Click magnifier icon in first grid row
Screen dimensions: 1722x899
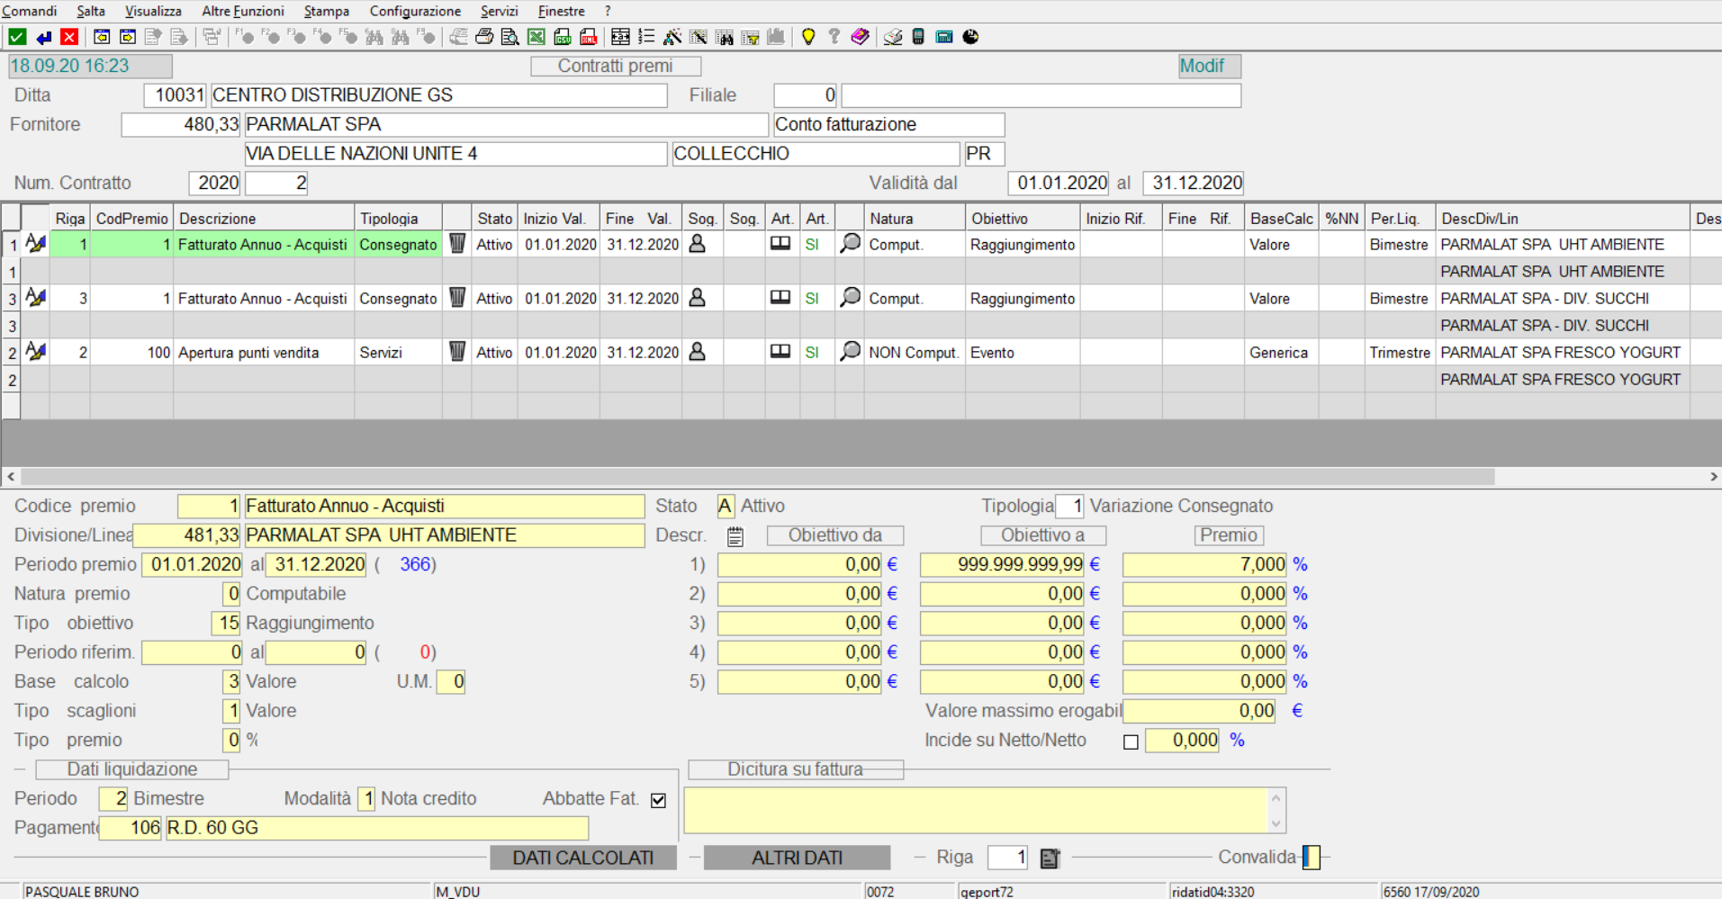click(x=850, y=244)
